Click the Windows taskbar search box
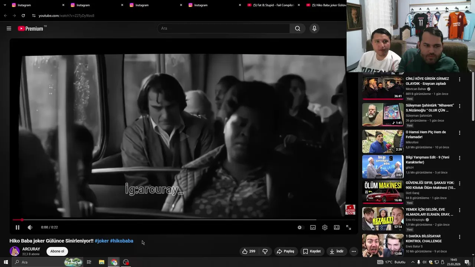The height and width of the screenshot is (267, 475). 47,262
